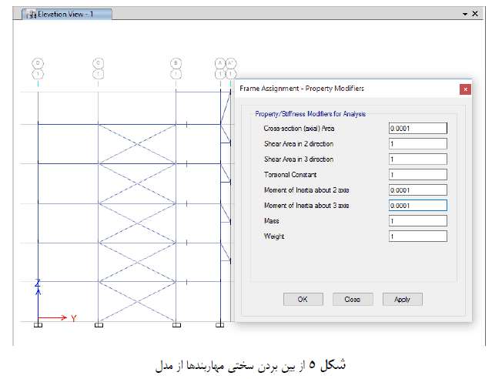Select the Elevation View - 1 tab
This screenshot has width=502, height=379.
[x=67, y=15]
